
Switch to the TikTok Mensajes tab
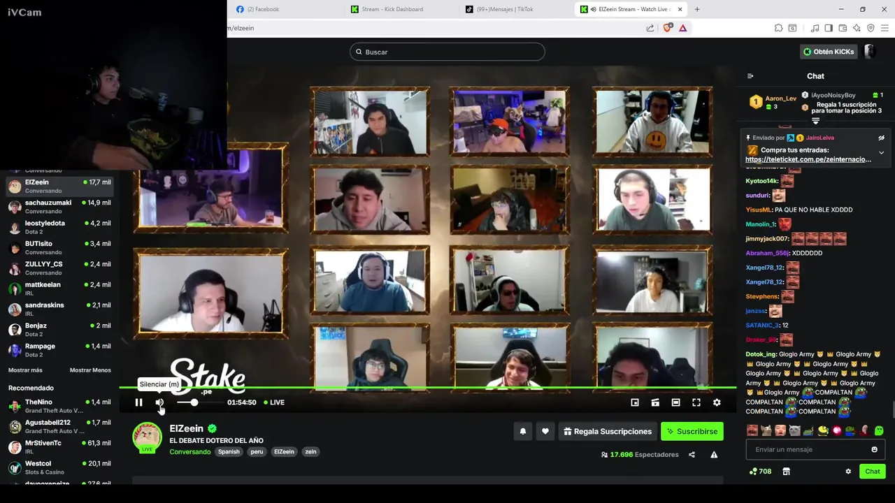click(x=513, y=9)
